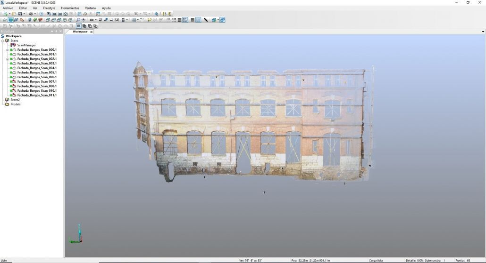Click the XYZ axis indicator in viewport
This screenshot has height=263, width=486.
(76, 234)
